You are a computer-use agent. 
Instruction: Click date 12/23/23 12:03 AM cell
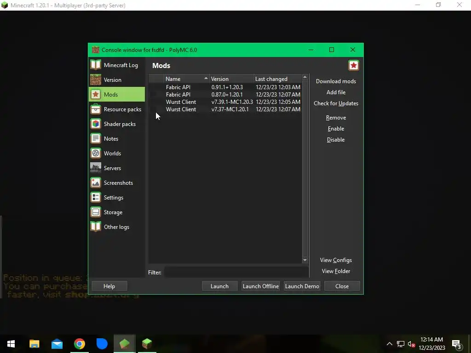click(x=278, y=87)
